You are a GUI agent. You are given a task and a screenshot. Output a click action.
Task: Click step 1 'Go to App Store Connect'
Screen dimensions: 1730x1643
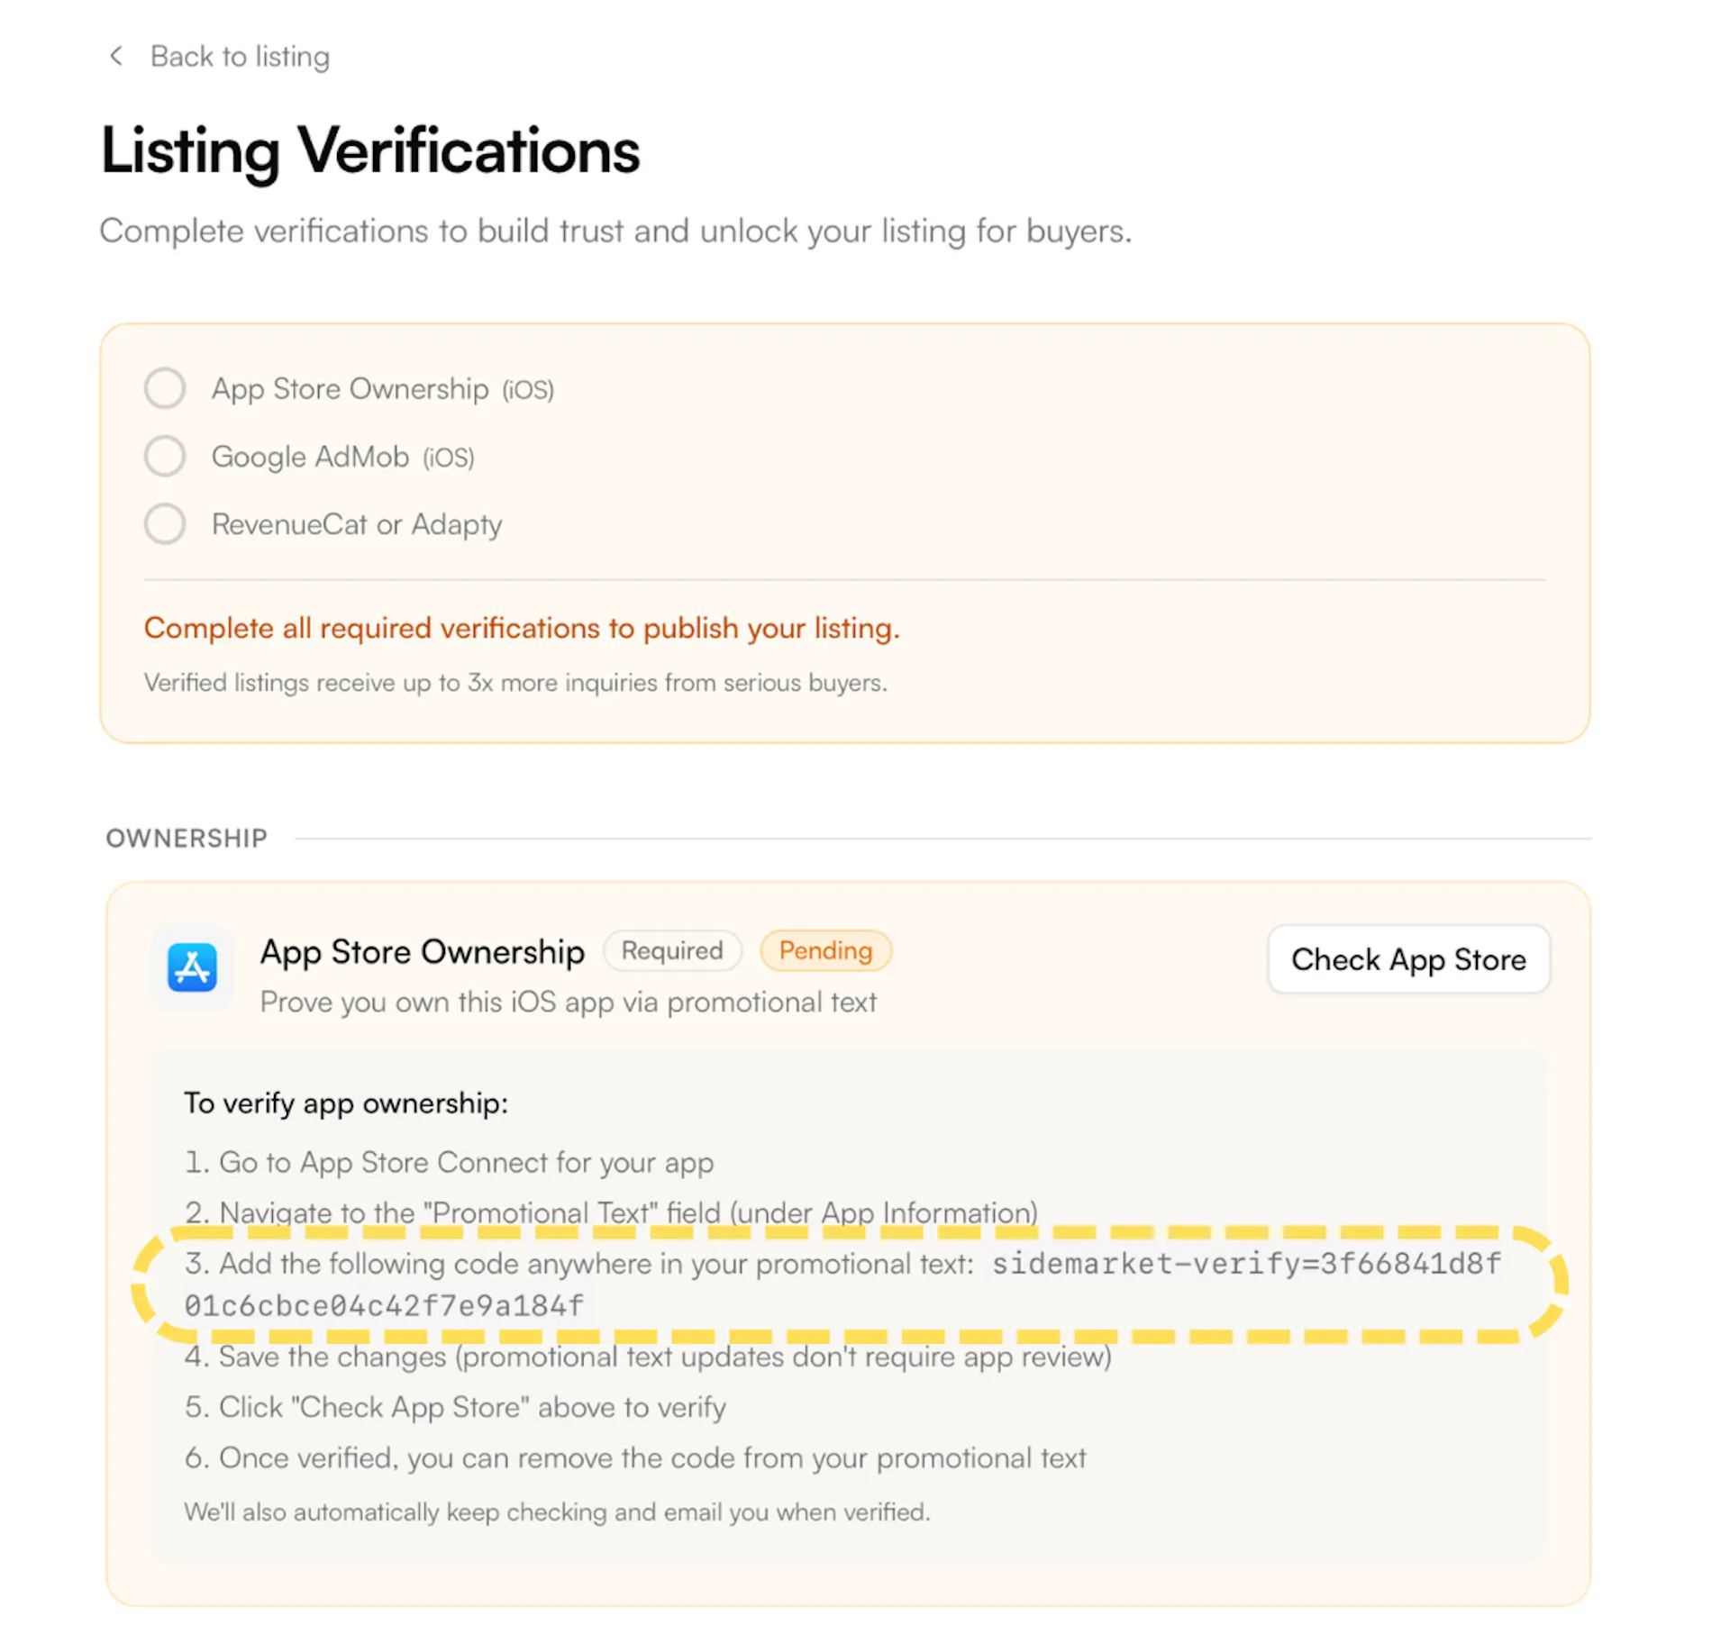(449, 1162)
